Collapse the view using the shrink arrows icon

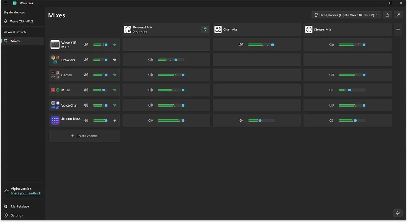point(398,15)
